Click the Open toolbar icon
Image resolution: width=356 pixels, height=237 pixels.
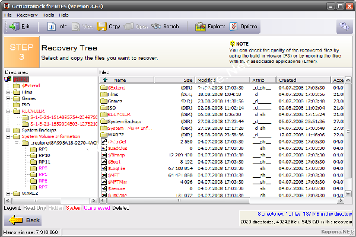[x=129, y=27]
